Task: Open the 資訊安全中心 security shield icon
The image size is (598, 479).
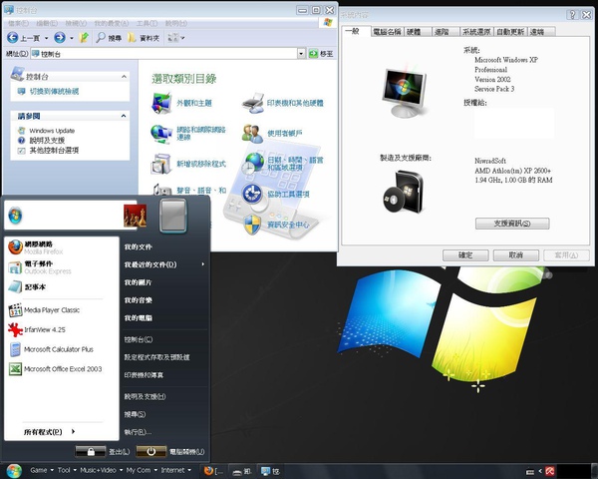Action: (x=252, y=225)
